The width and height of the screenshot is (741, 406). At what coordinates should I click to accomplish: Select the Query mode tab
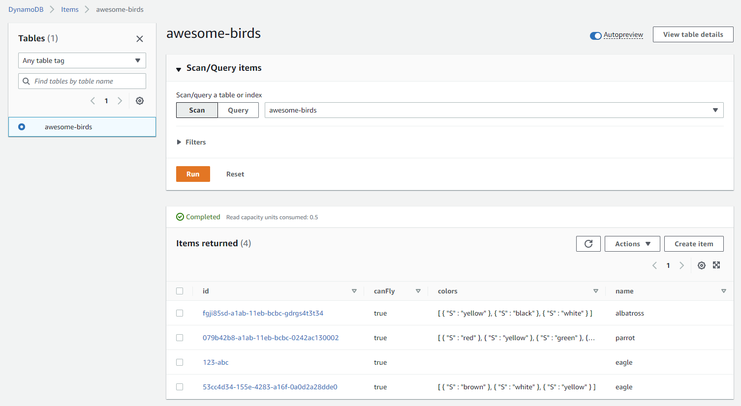pos(238,110)
